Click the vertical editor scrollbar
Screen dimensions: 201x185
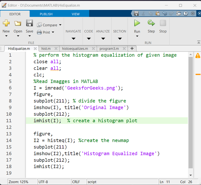coord(190,113)
